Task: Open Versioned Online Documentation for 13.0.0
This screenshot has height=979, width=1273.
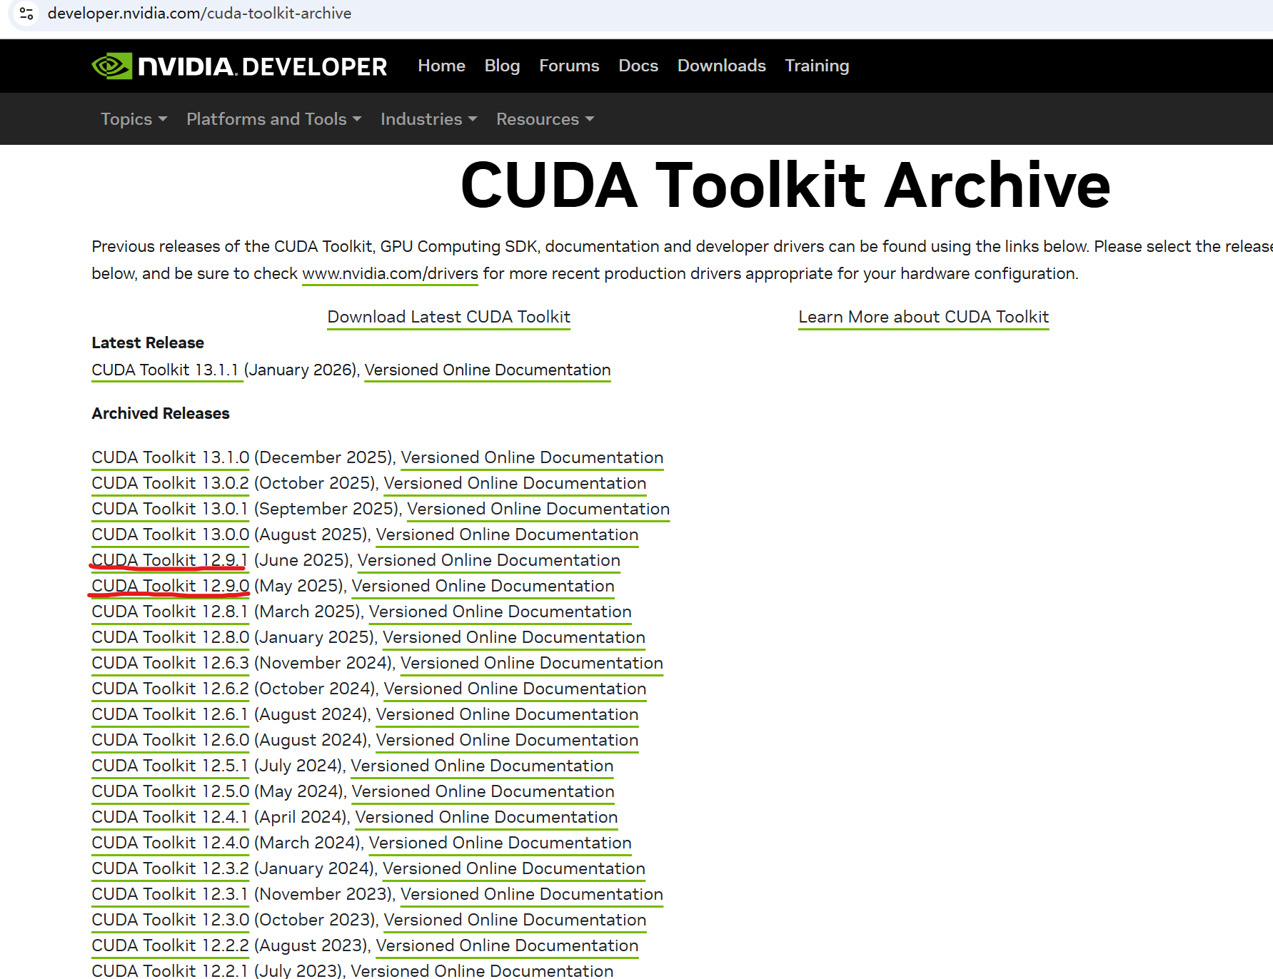Action: click(507, 534)
